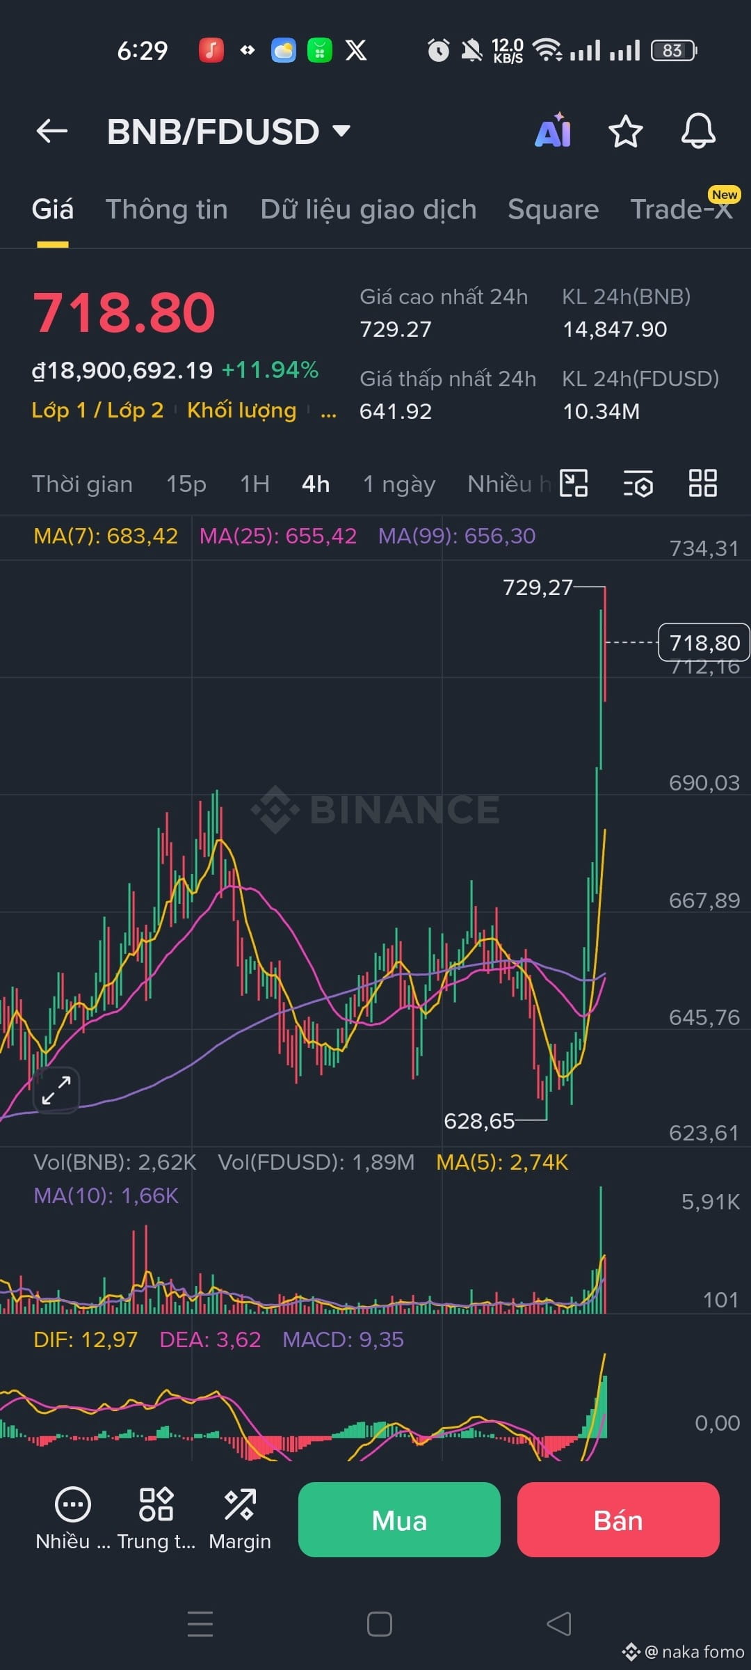
Task: Go back with the left arrow
Action: pyautogui.click(x=52, y=131)
